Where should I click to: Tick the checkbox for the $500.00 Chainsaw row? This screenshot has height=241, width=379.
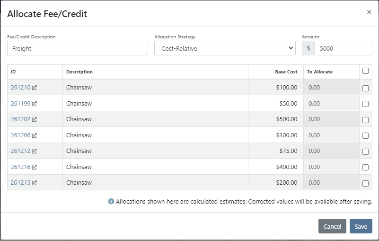coord(365,120)
